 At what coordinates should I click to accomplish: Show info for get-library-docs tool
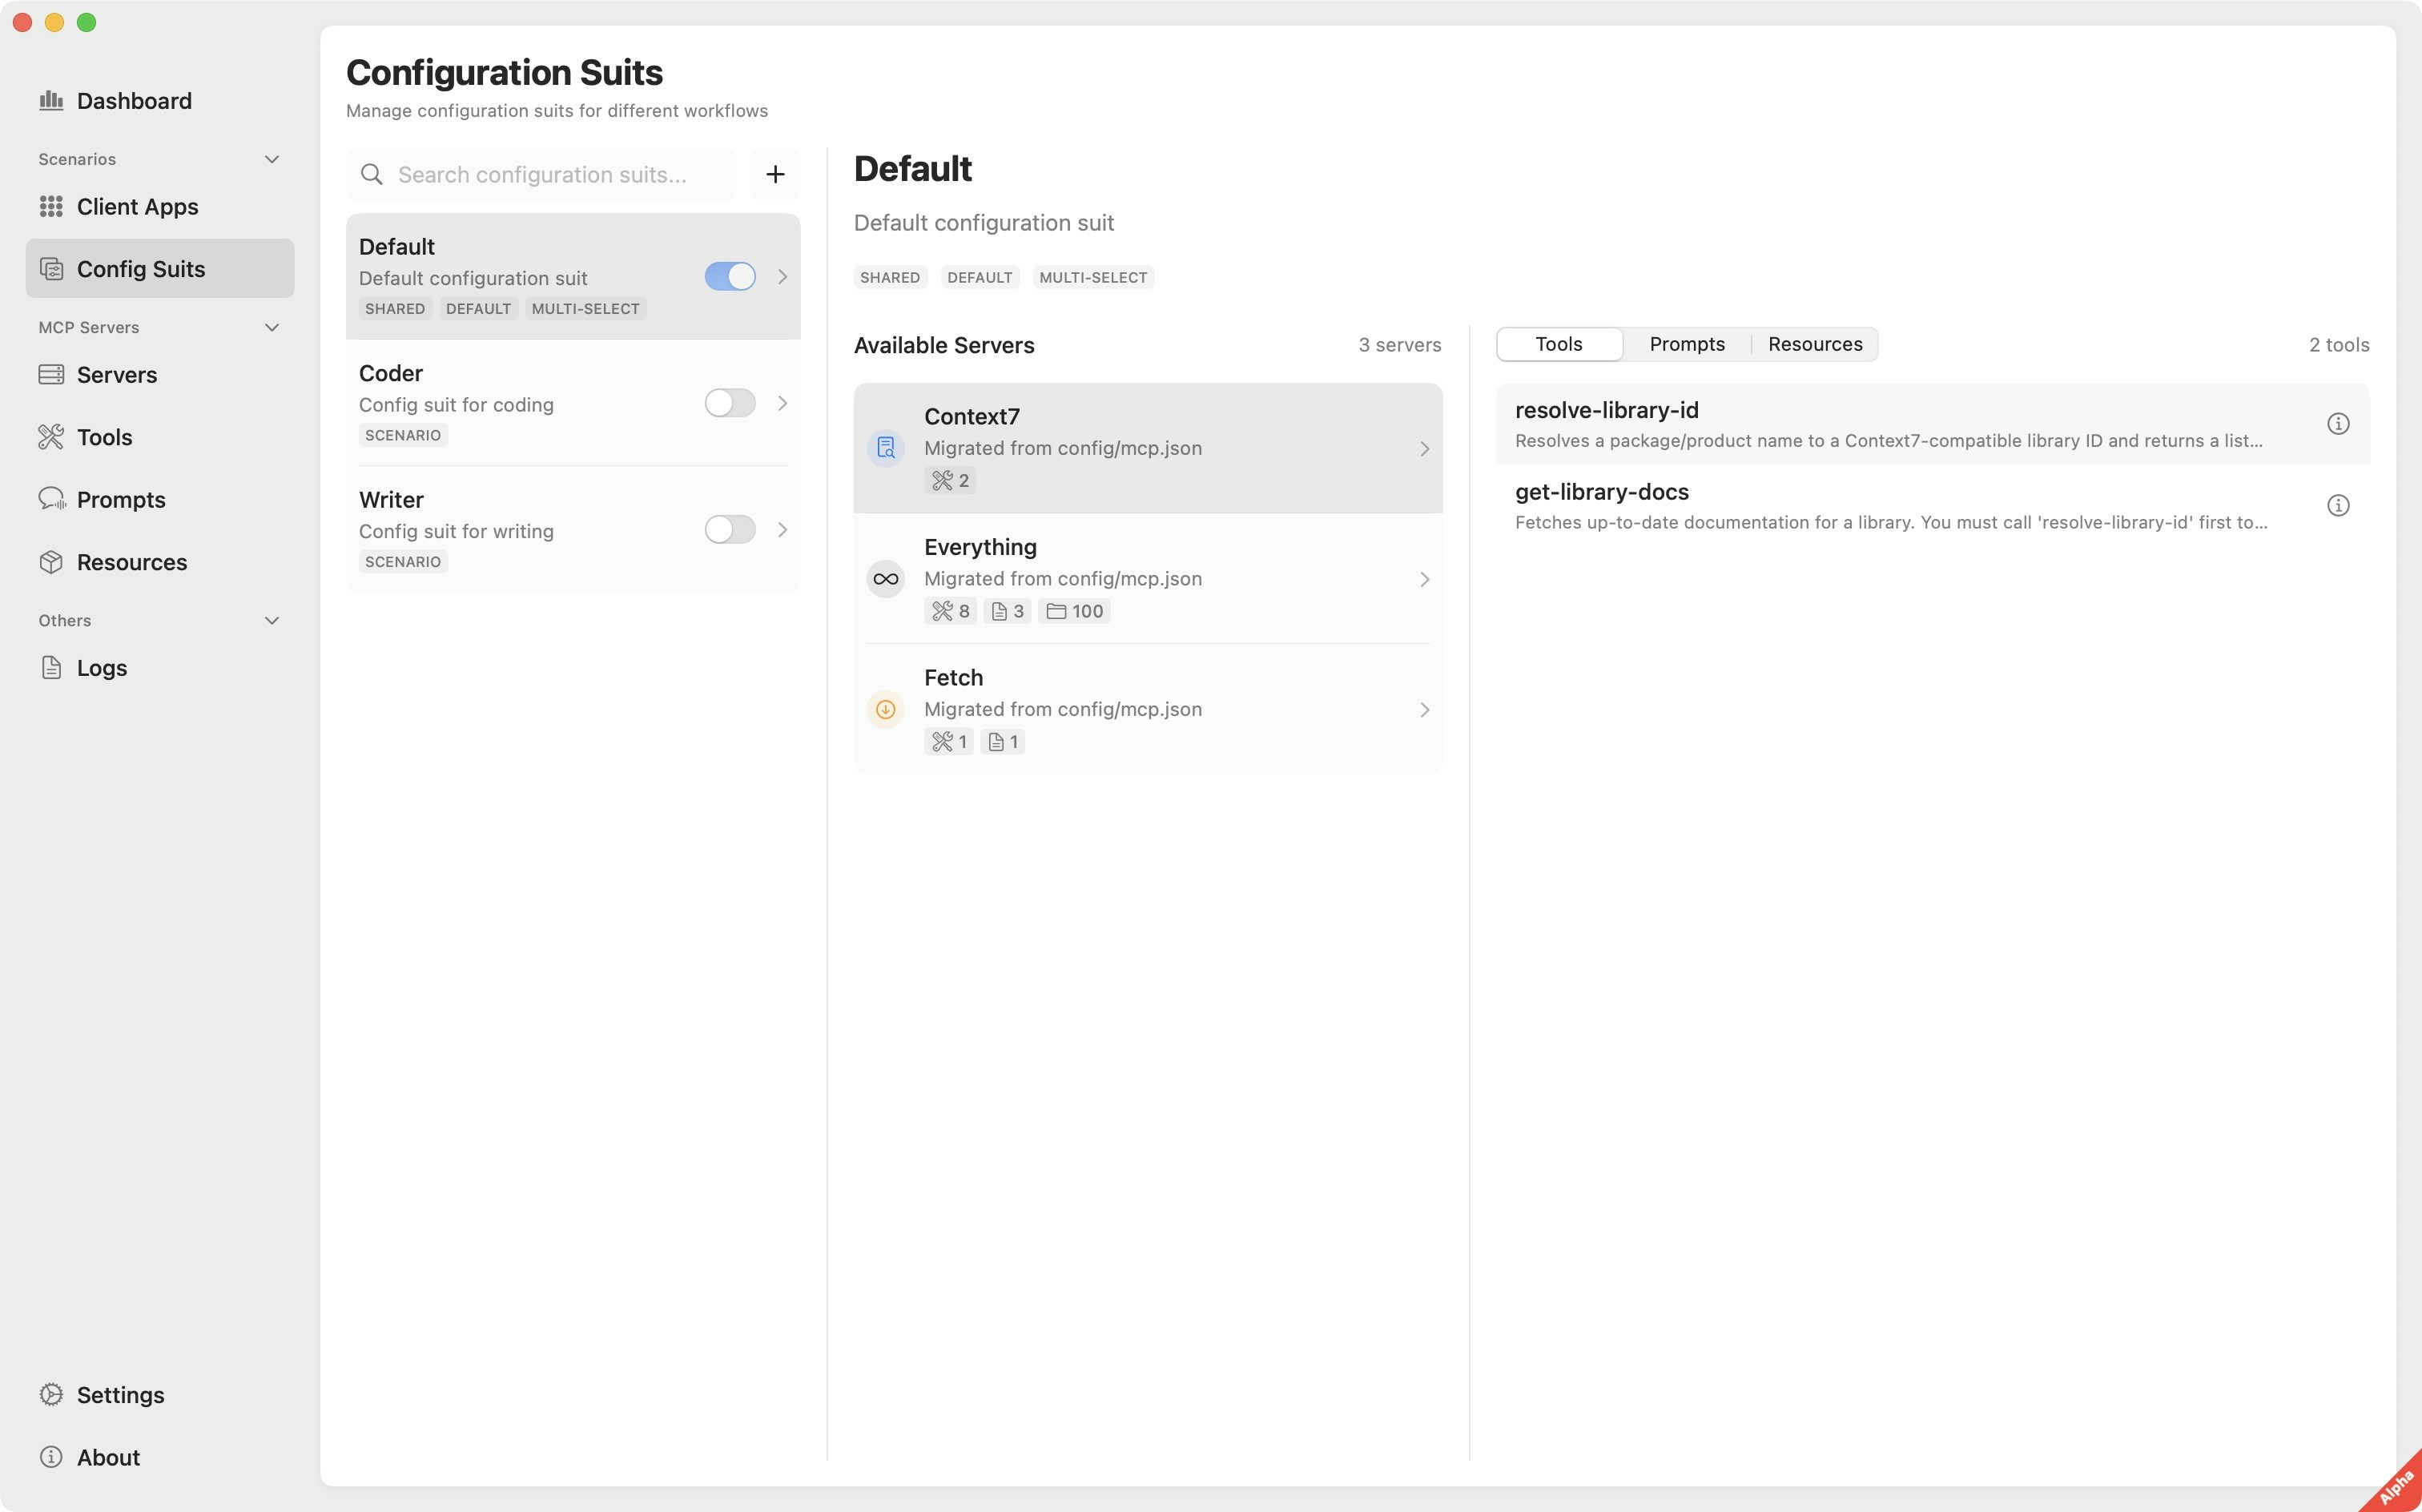point(2337,505)
